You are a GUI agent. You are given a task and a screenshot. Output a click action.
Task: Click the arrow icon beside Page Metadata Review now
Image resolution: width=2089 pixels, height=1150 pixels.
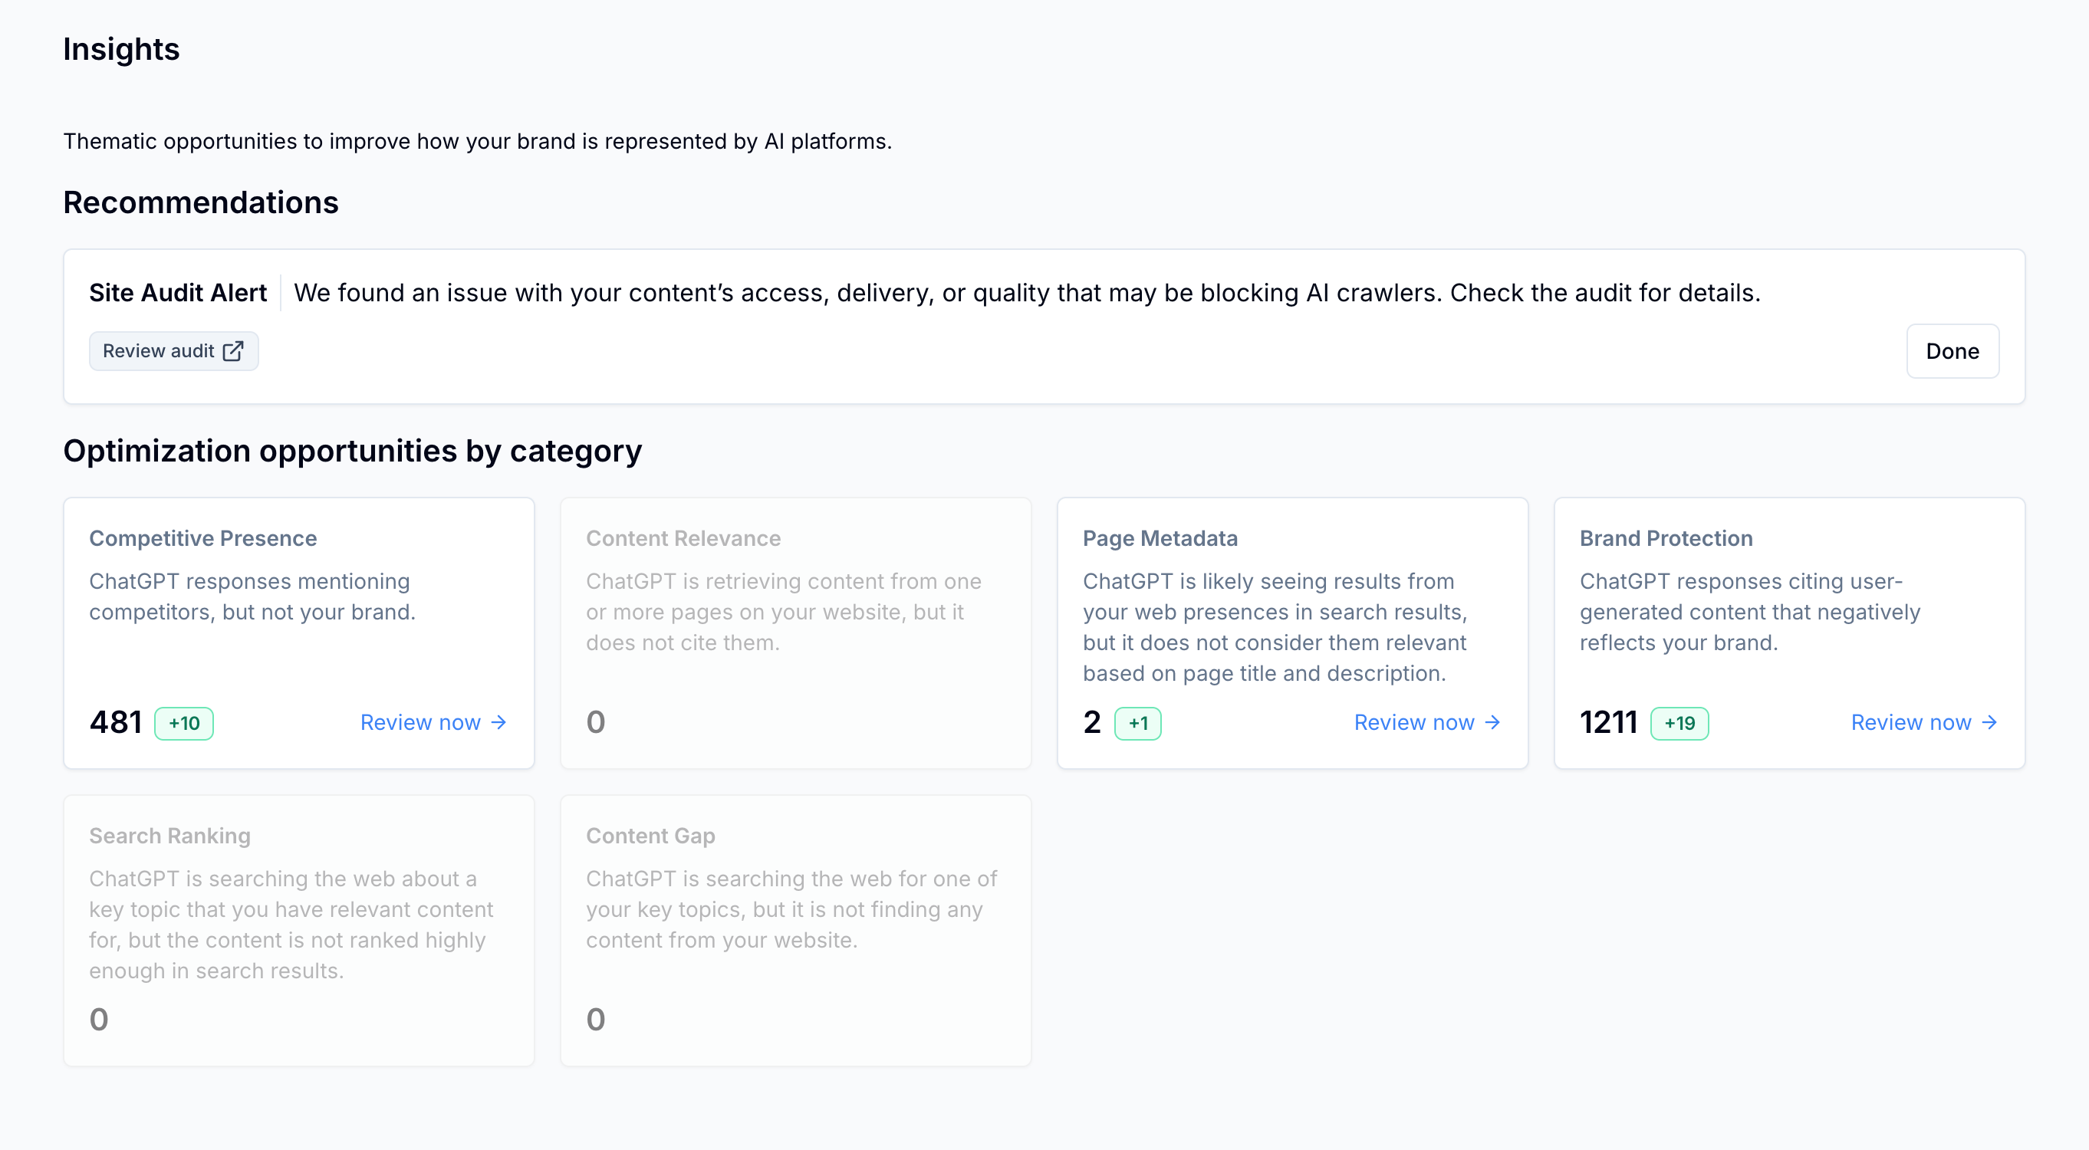click(x=1492, y=722)
